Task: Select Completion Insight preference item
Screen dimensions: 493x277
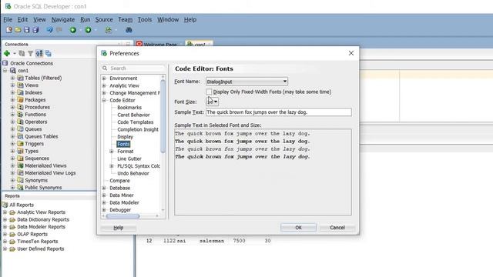Action: tap(138, 129)
